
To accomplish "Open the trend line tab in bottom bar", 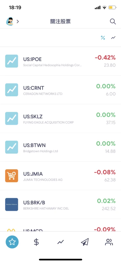I will tap(60, 242).
